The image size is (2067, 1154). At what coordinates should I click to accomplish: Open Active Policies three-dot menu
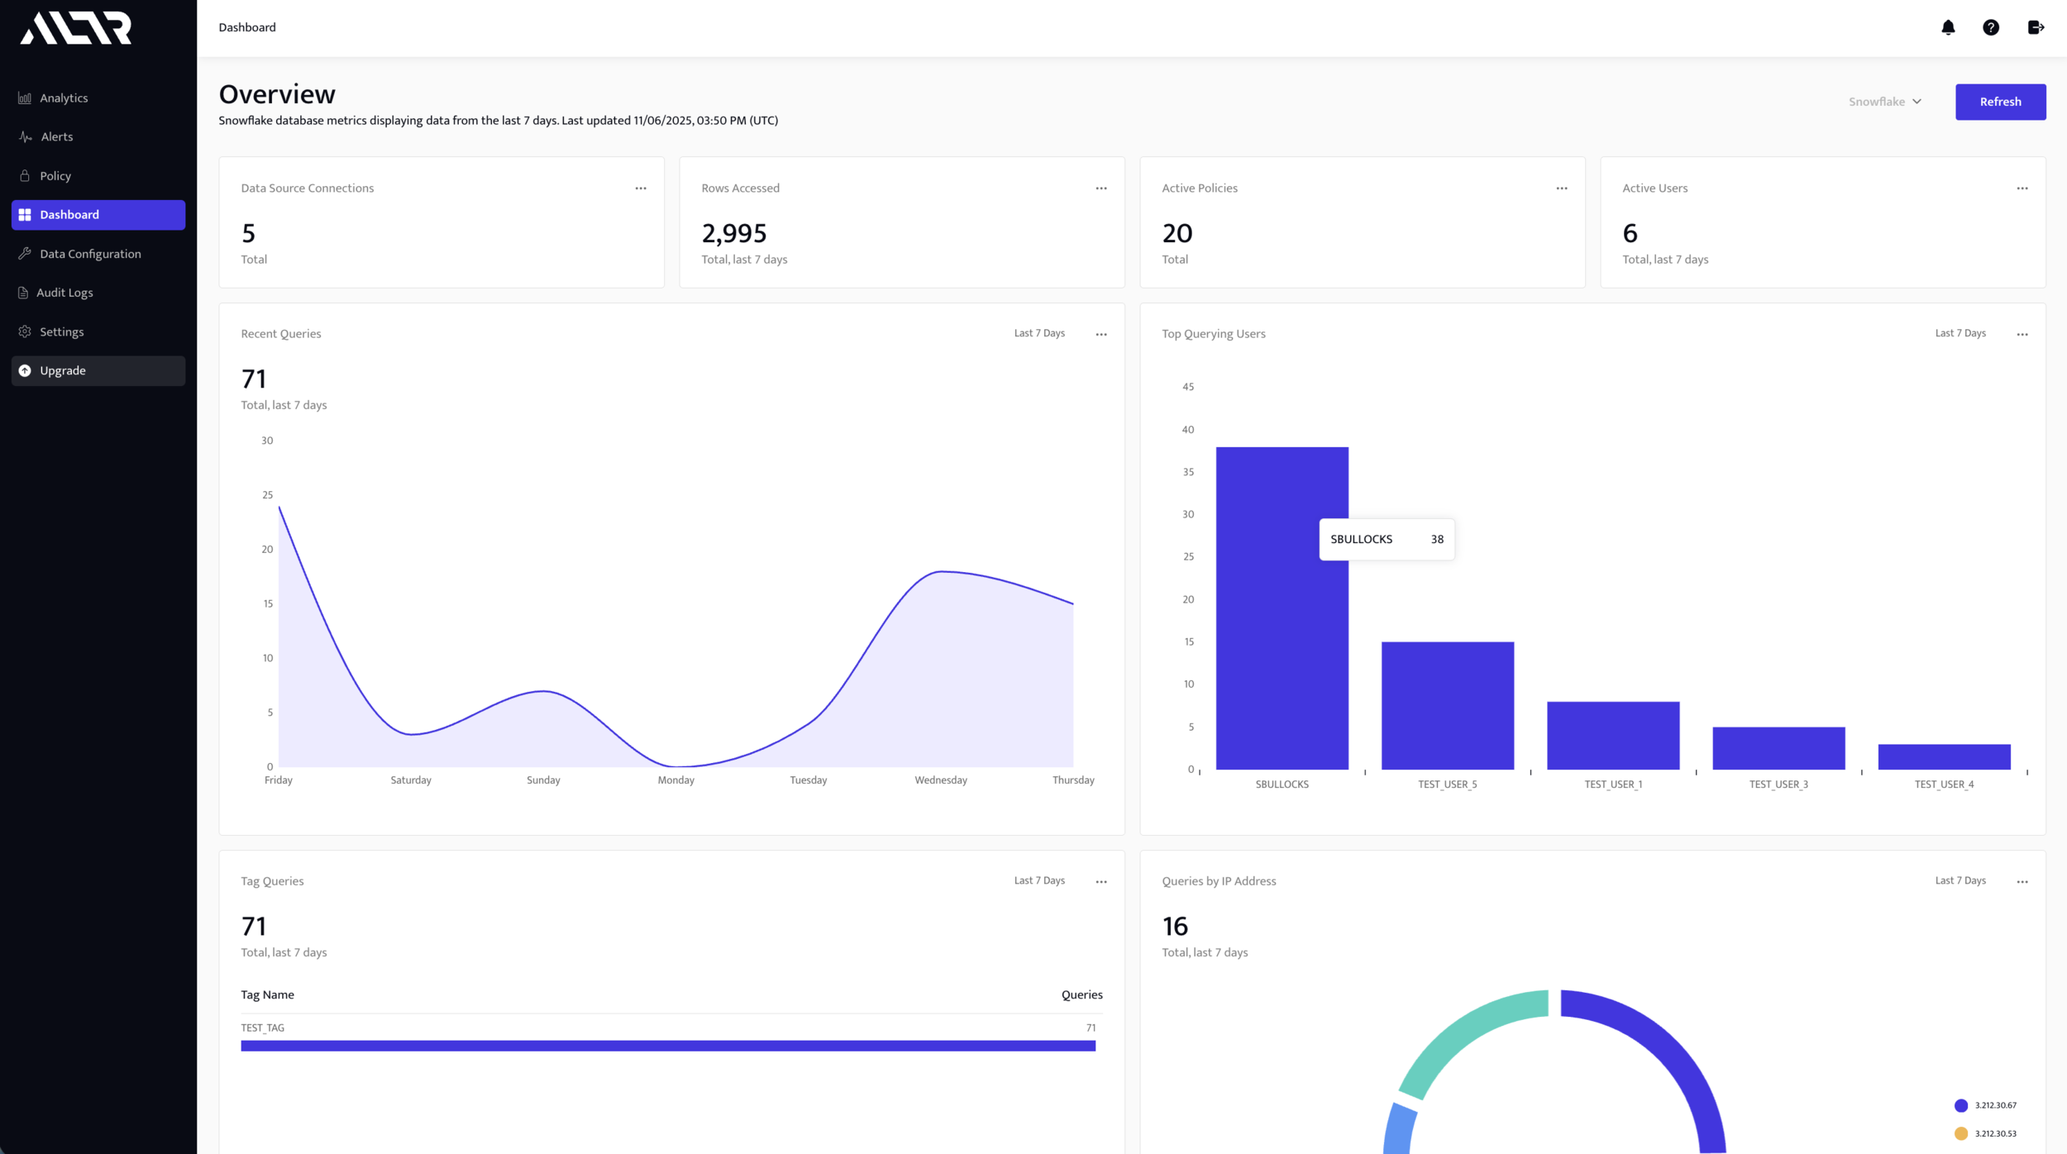point(1561,188)
